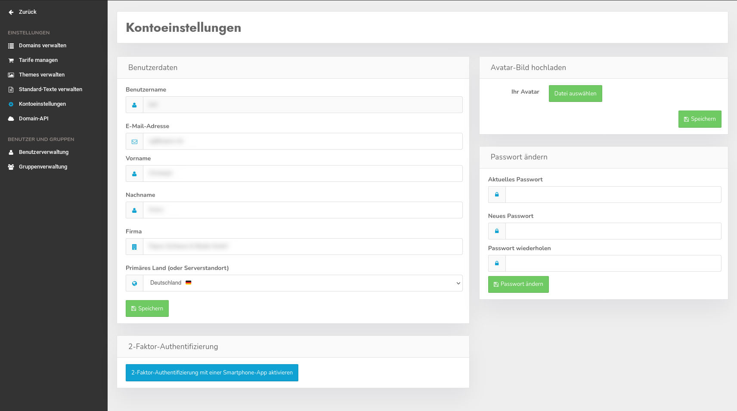Click the envelope icon in E-Mail-Adresse field
The image size is (737, 411).
[134, 141]
